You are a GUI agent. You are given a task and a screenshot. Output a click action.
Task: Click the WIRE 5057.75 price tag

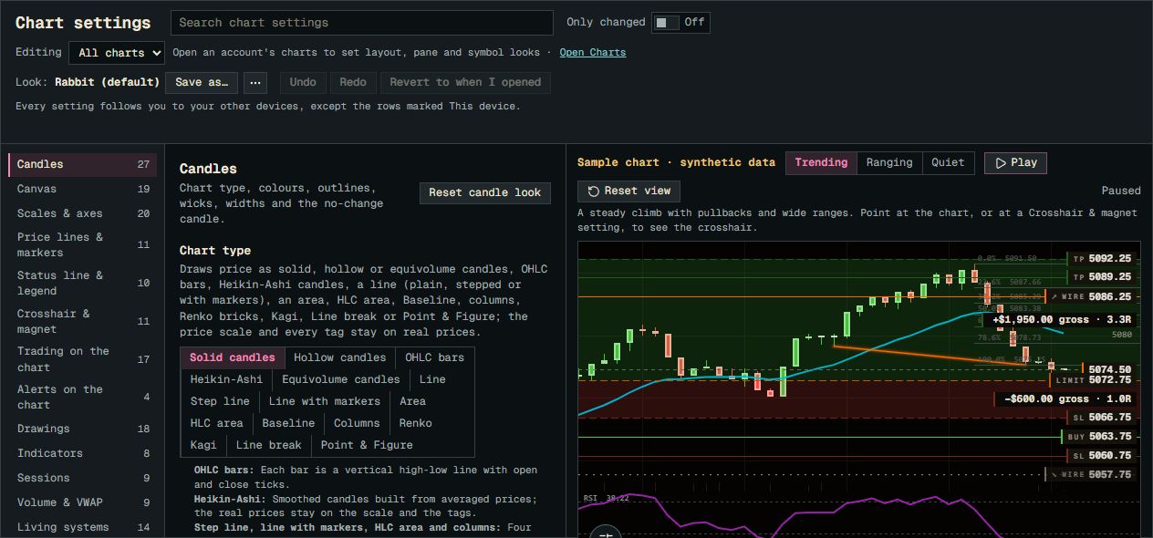[1091, 475]
